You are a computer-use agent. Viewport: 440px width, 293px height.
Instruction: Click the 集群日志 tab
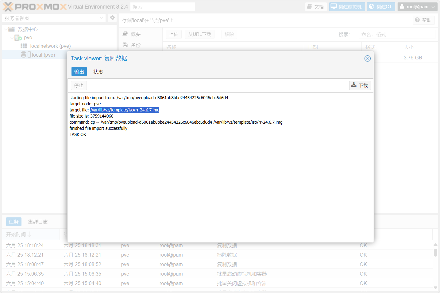pos(38,222)
